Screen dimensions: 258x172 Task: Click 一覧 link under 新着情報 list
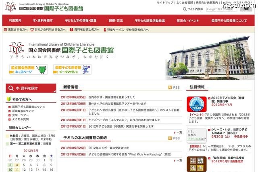(x=178, y=132)
